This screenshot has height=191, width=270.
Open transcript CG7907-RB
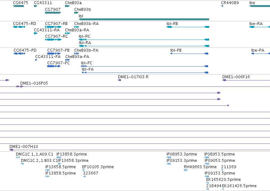click(53, 27)
